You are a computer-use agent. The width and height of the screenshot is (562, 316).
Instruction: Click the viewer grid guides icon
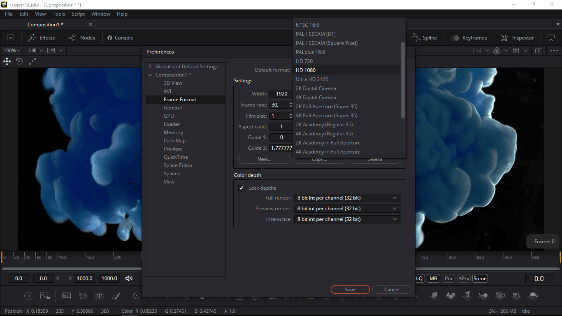coord(516,51)
